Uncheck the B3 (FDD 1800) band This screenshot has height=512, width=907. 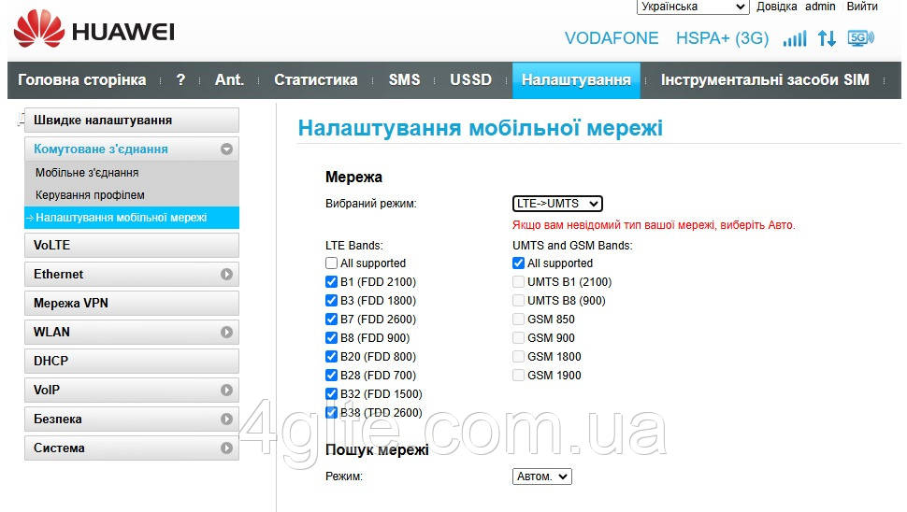(332, 301)
